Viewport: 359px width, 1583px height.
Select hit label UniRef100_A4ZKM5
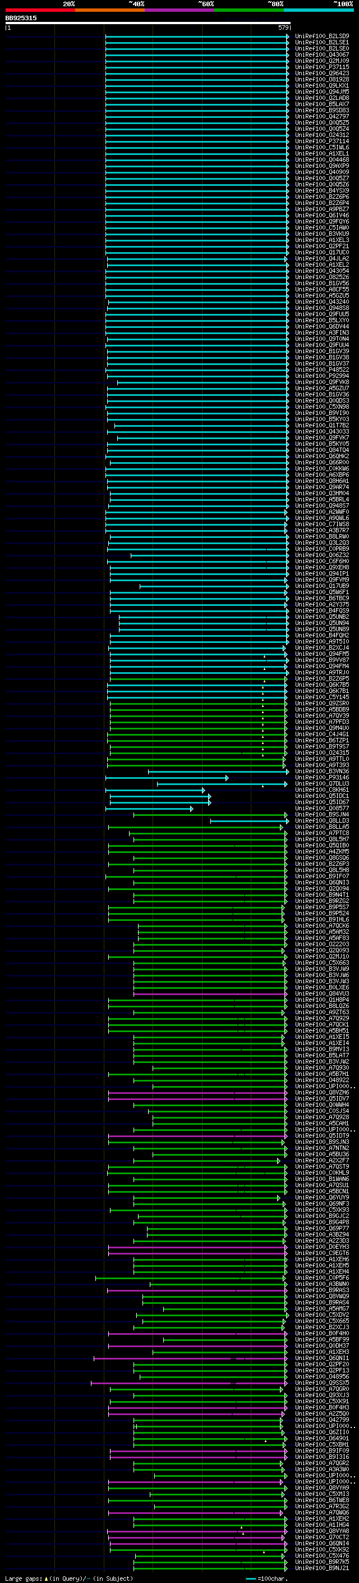322,851
